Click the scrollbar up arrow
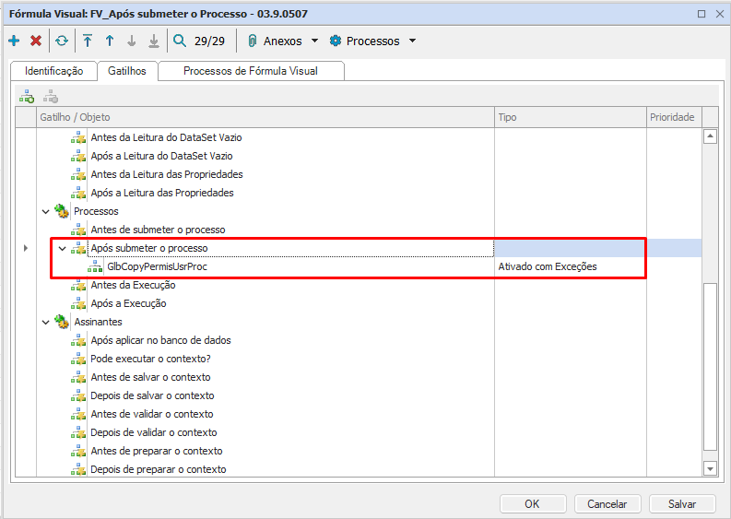This screenshot has height=519, width=731. point(710,136)
